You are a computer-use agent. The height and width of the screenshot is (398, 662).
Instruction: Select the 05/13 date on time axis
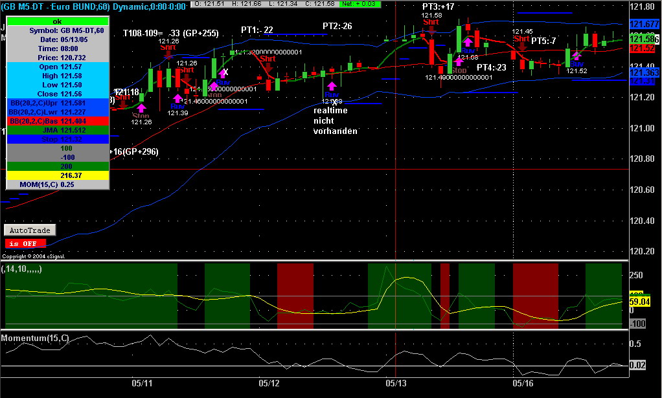396,383
